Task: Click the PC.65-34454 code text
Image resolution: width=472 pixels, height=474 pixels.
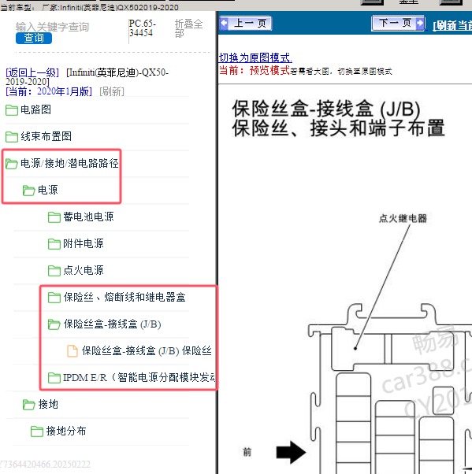Action: point(142,28)
